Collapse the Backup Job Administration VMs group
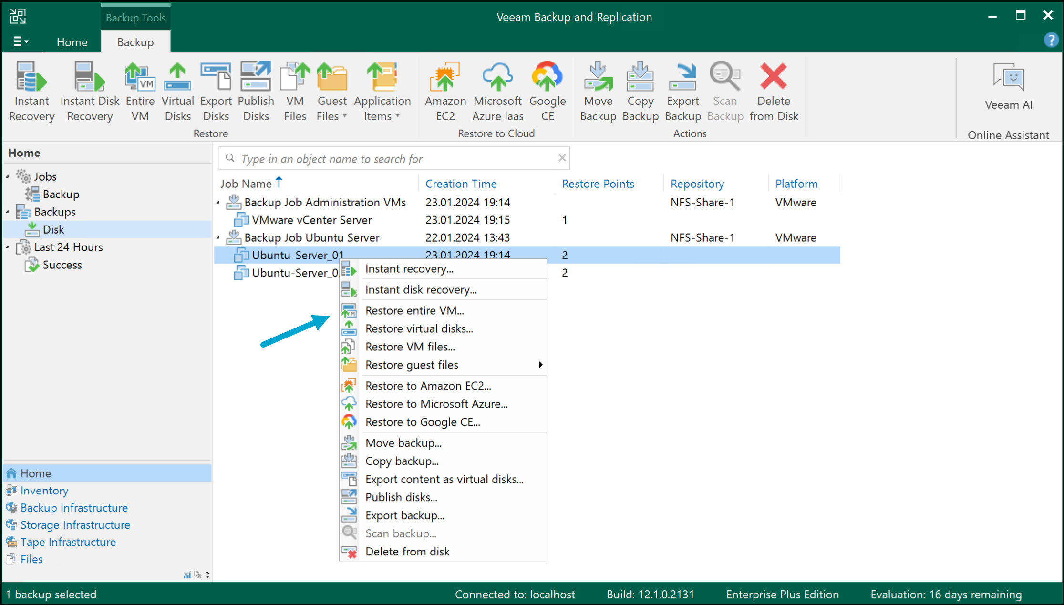Image resolution: width=1064 pixels, height=605 pixels. [x=218, y=202]
